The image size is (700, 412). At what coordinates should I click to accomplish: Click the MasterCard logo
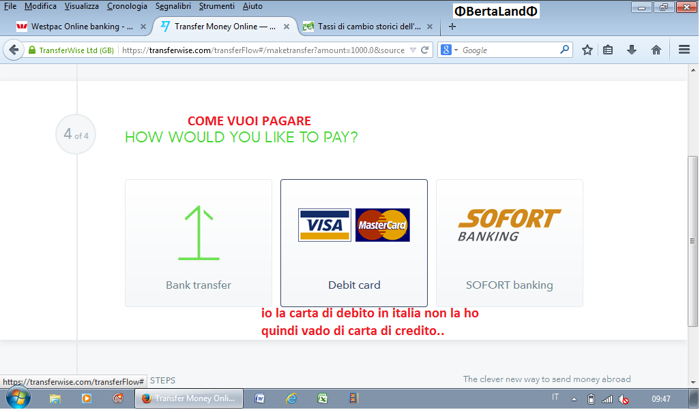click(x=383, y=225)
